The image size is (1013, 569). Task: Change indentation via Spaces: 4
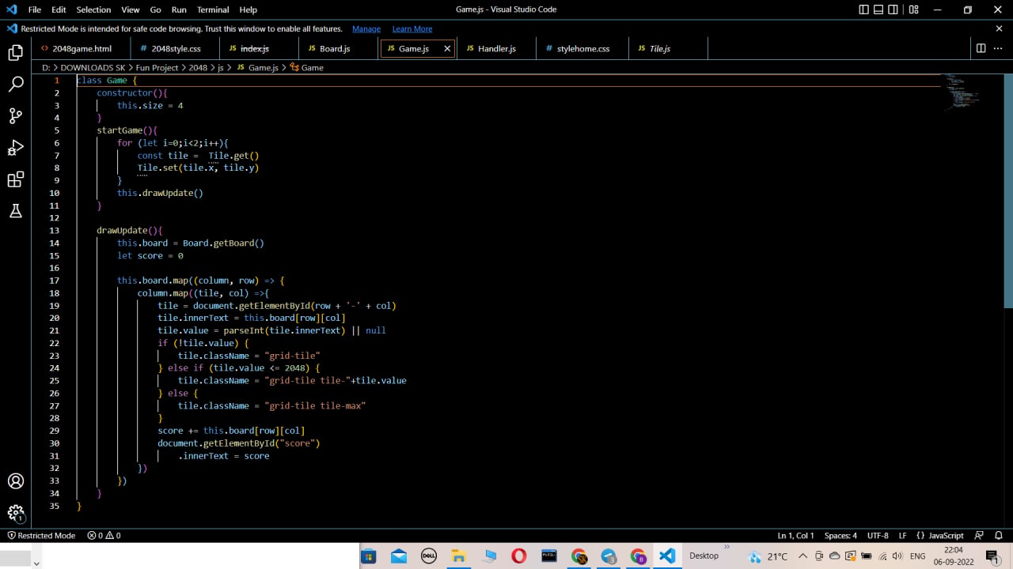(x=840, y=535)
